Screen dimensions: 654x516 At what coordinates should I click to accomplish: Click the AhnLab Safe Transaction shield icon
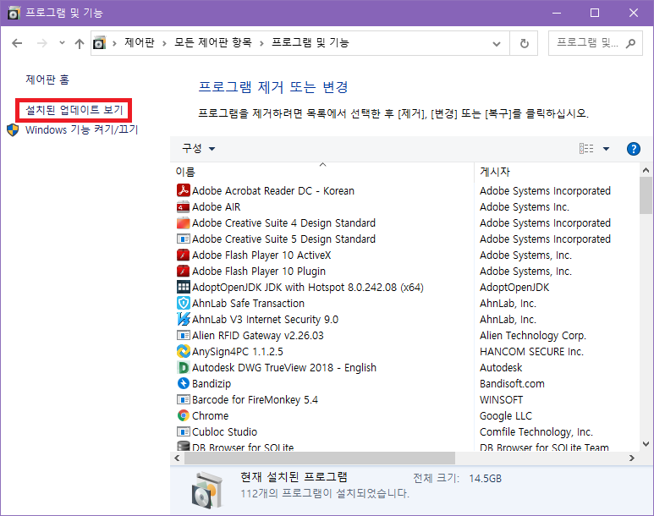point(183,304)
